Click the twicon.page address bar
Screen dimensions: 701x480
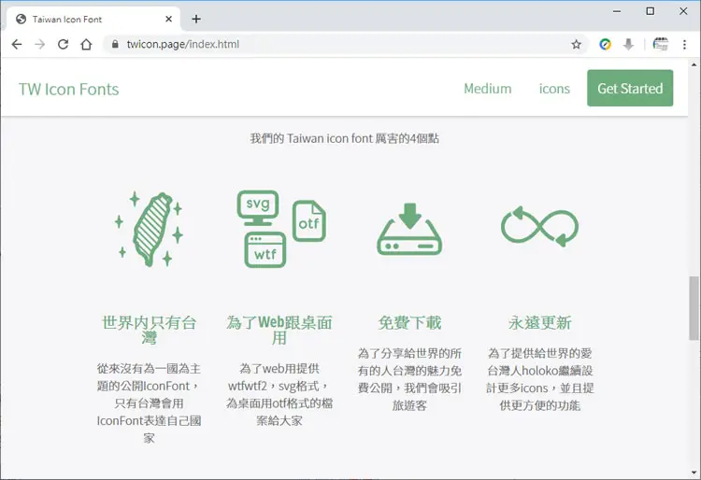pos(340,44)
